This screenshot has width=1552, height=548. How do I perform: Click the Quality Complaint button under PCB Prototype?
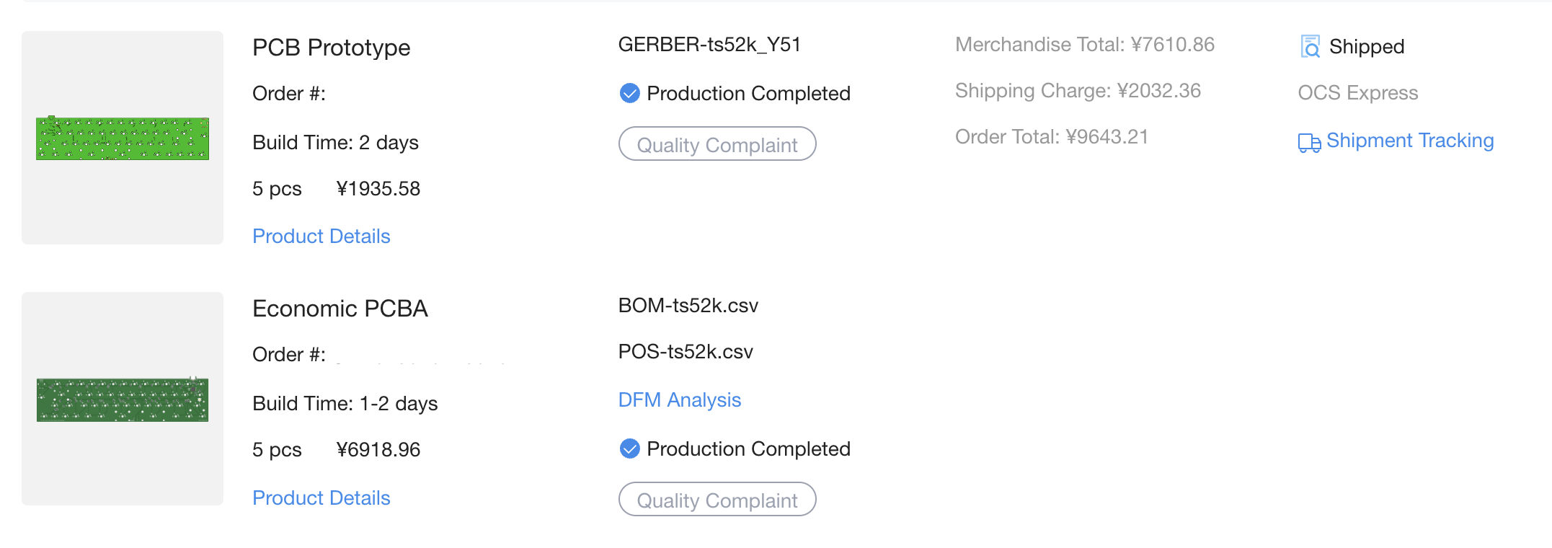(717, 143)
